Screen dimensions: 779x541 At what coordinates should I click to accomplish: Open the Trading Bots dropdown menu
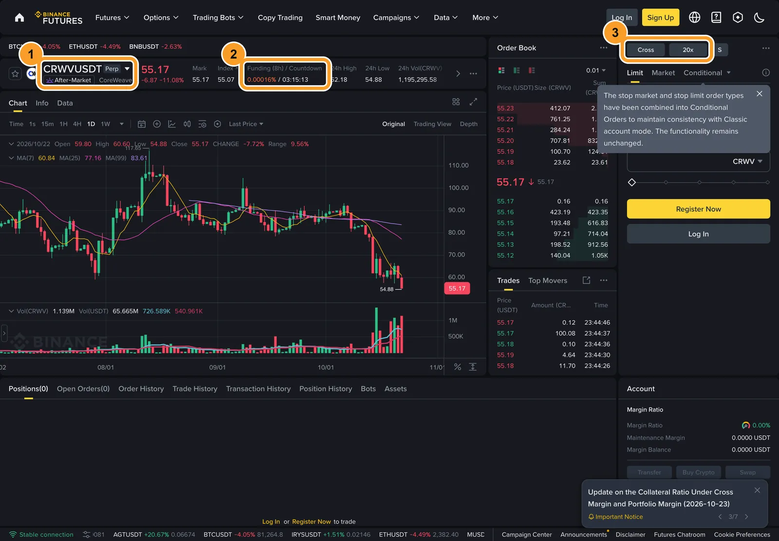click(x=218, y=18)
